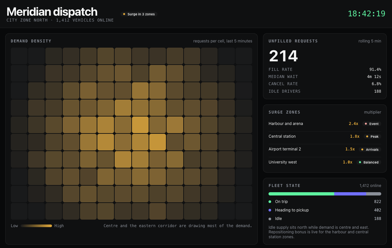
Task: Click the 1.0x multiplier value
Action: (x=348, y=162)
